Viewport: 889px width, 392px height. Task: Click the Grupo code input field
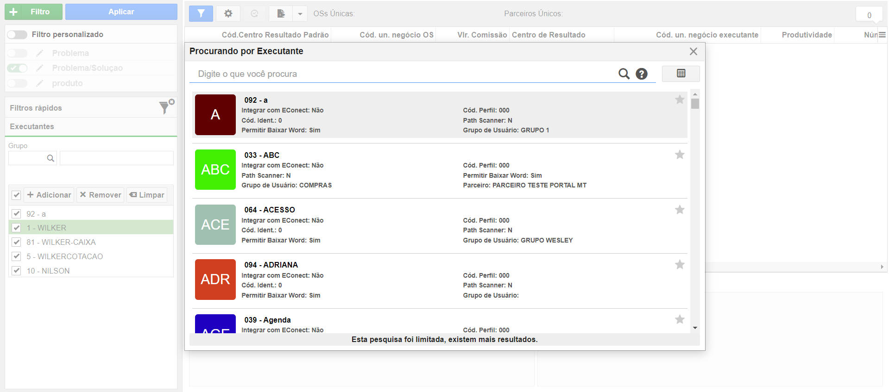pos(32,158)
